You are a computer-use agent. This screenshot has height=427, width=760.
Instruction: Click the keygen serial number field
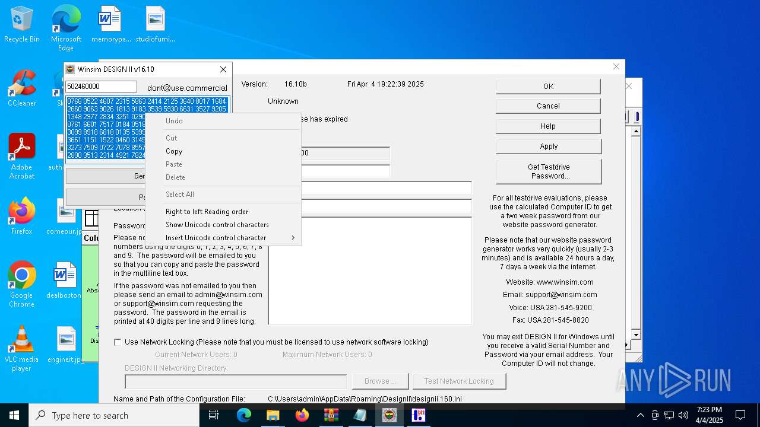click(101, 87)
